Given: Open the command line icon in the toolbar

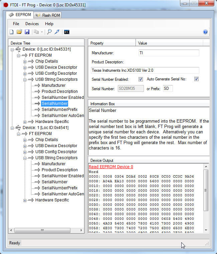Looking at the screenshot, I should tap(67, 32).
